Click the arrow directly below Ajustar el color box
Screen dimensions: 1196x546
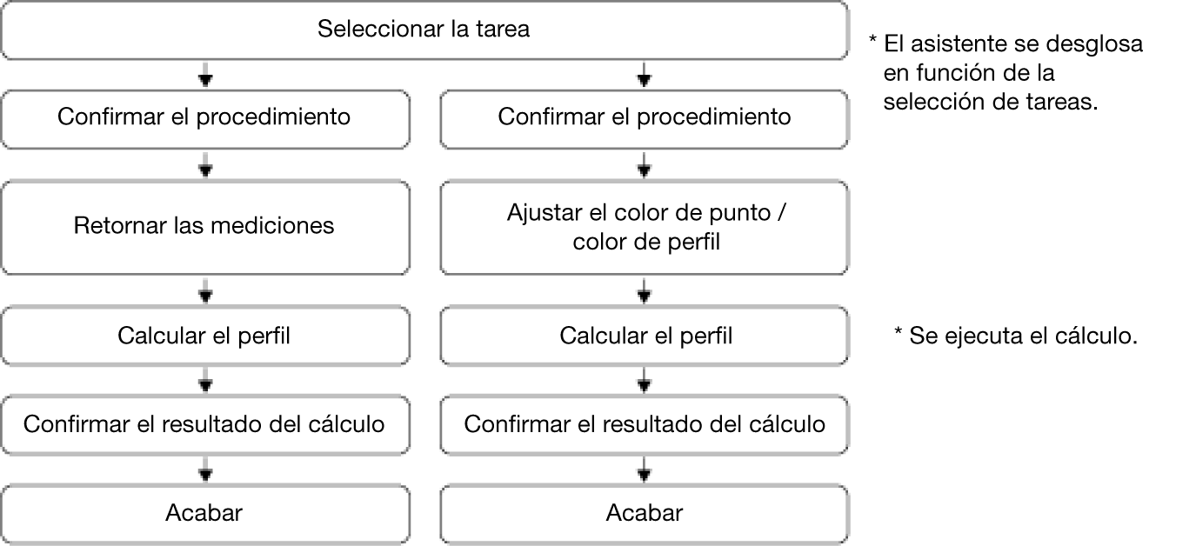point(645,290)
